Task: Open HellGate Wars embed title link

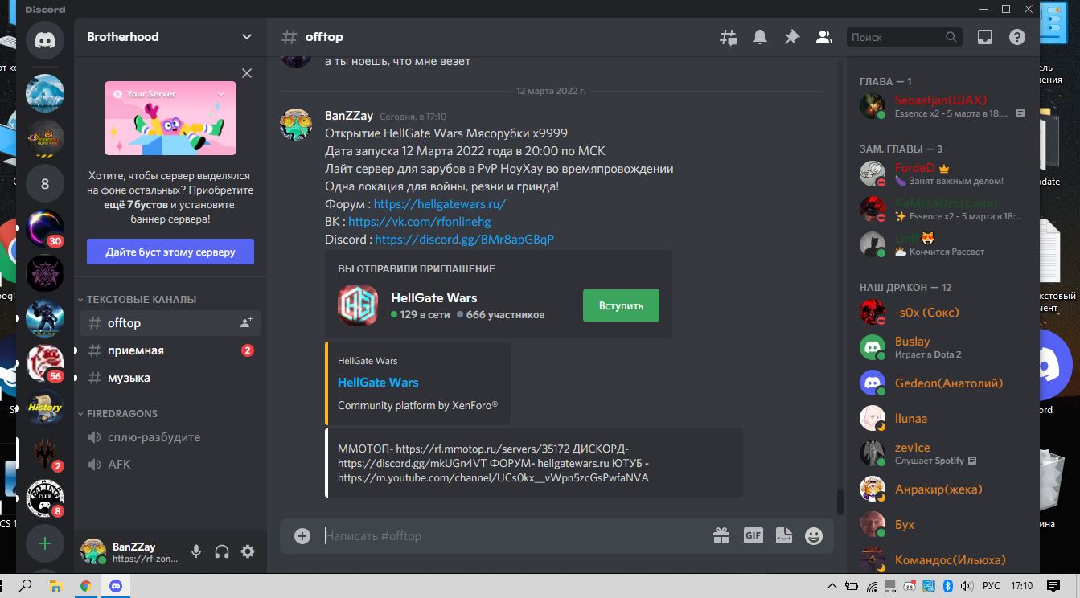Action: [378, 383]
